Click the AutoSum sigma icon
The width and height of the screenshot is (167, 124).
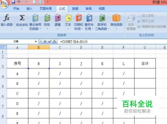point(22,18)
